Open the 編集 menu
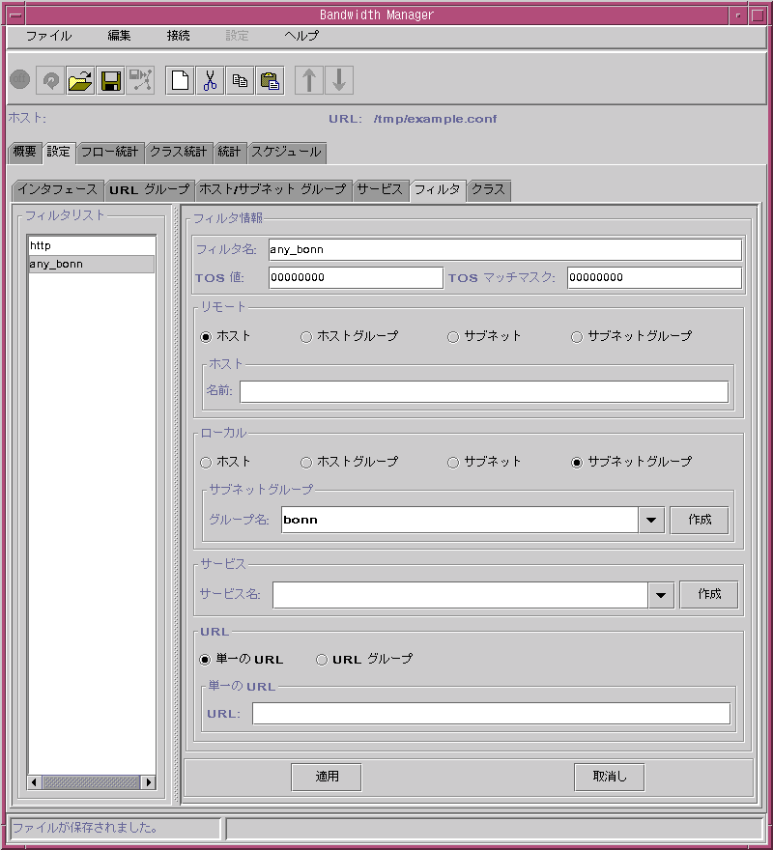 tap(119, 36)
